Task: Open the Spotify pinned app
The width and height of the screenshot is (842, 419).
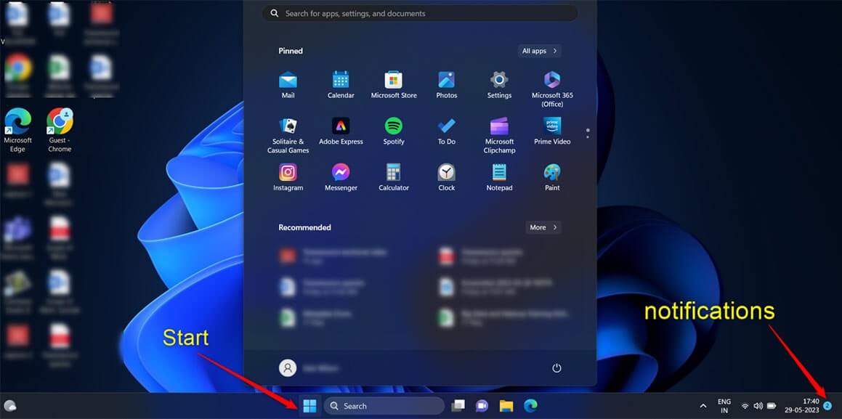Action: click(394, 131)
